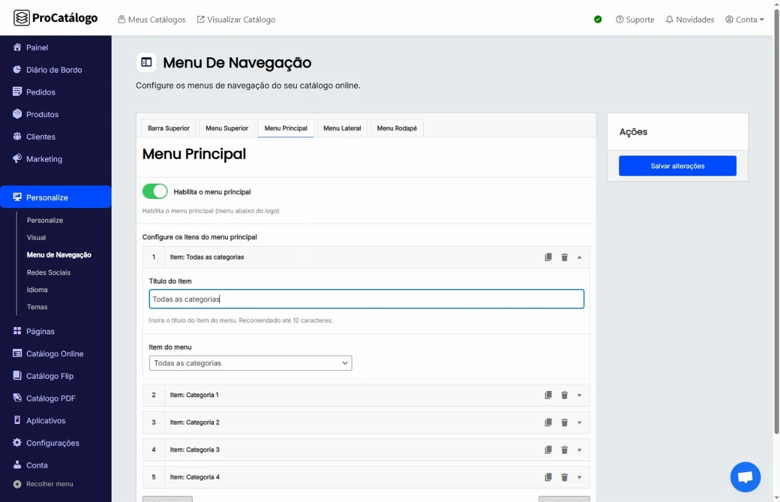The image size is (780, 502).
Task: Switch to the Barra Superior tab
Action: [x=169, y=129]
